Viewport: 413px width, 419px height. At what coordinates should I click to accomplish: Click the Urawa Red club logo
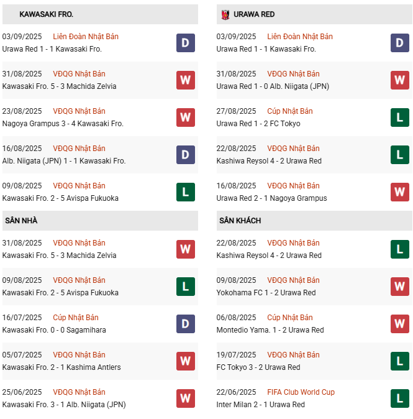(224, 14)
